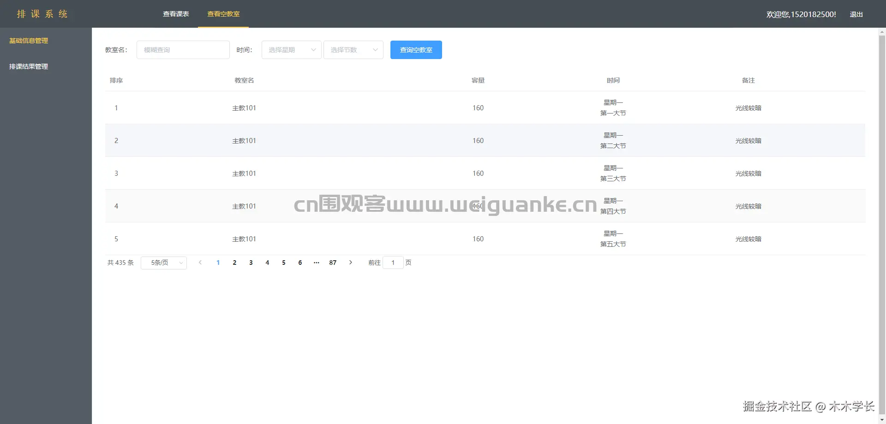
Task: Jump to last page 87
Action: click(333, 263)
